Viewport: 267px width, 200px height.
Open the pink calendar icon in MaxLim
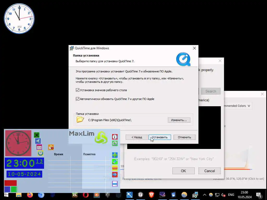tap(39, 147)
